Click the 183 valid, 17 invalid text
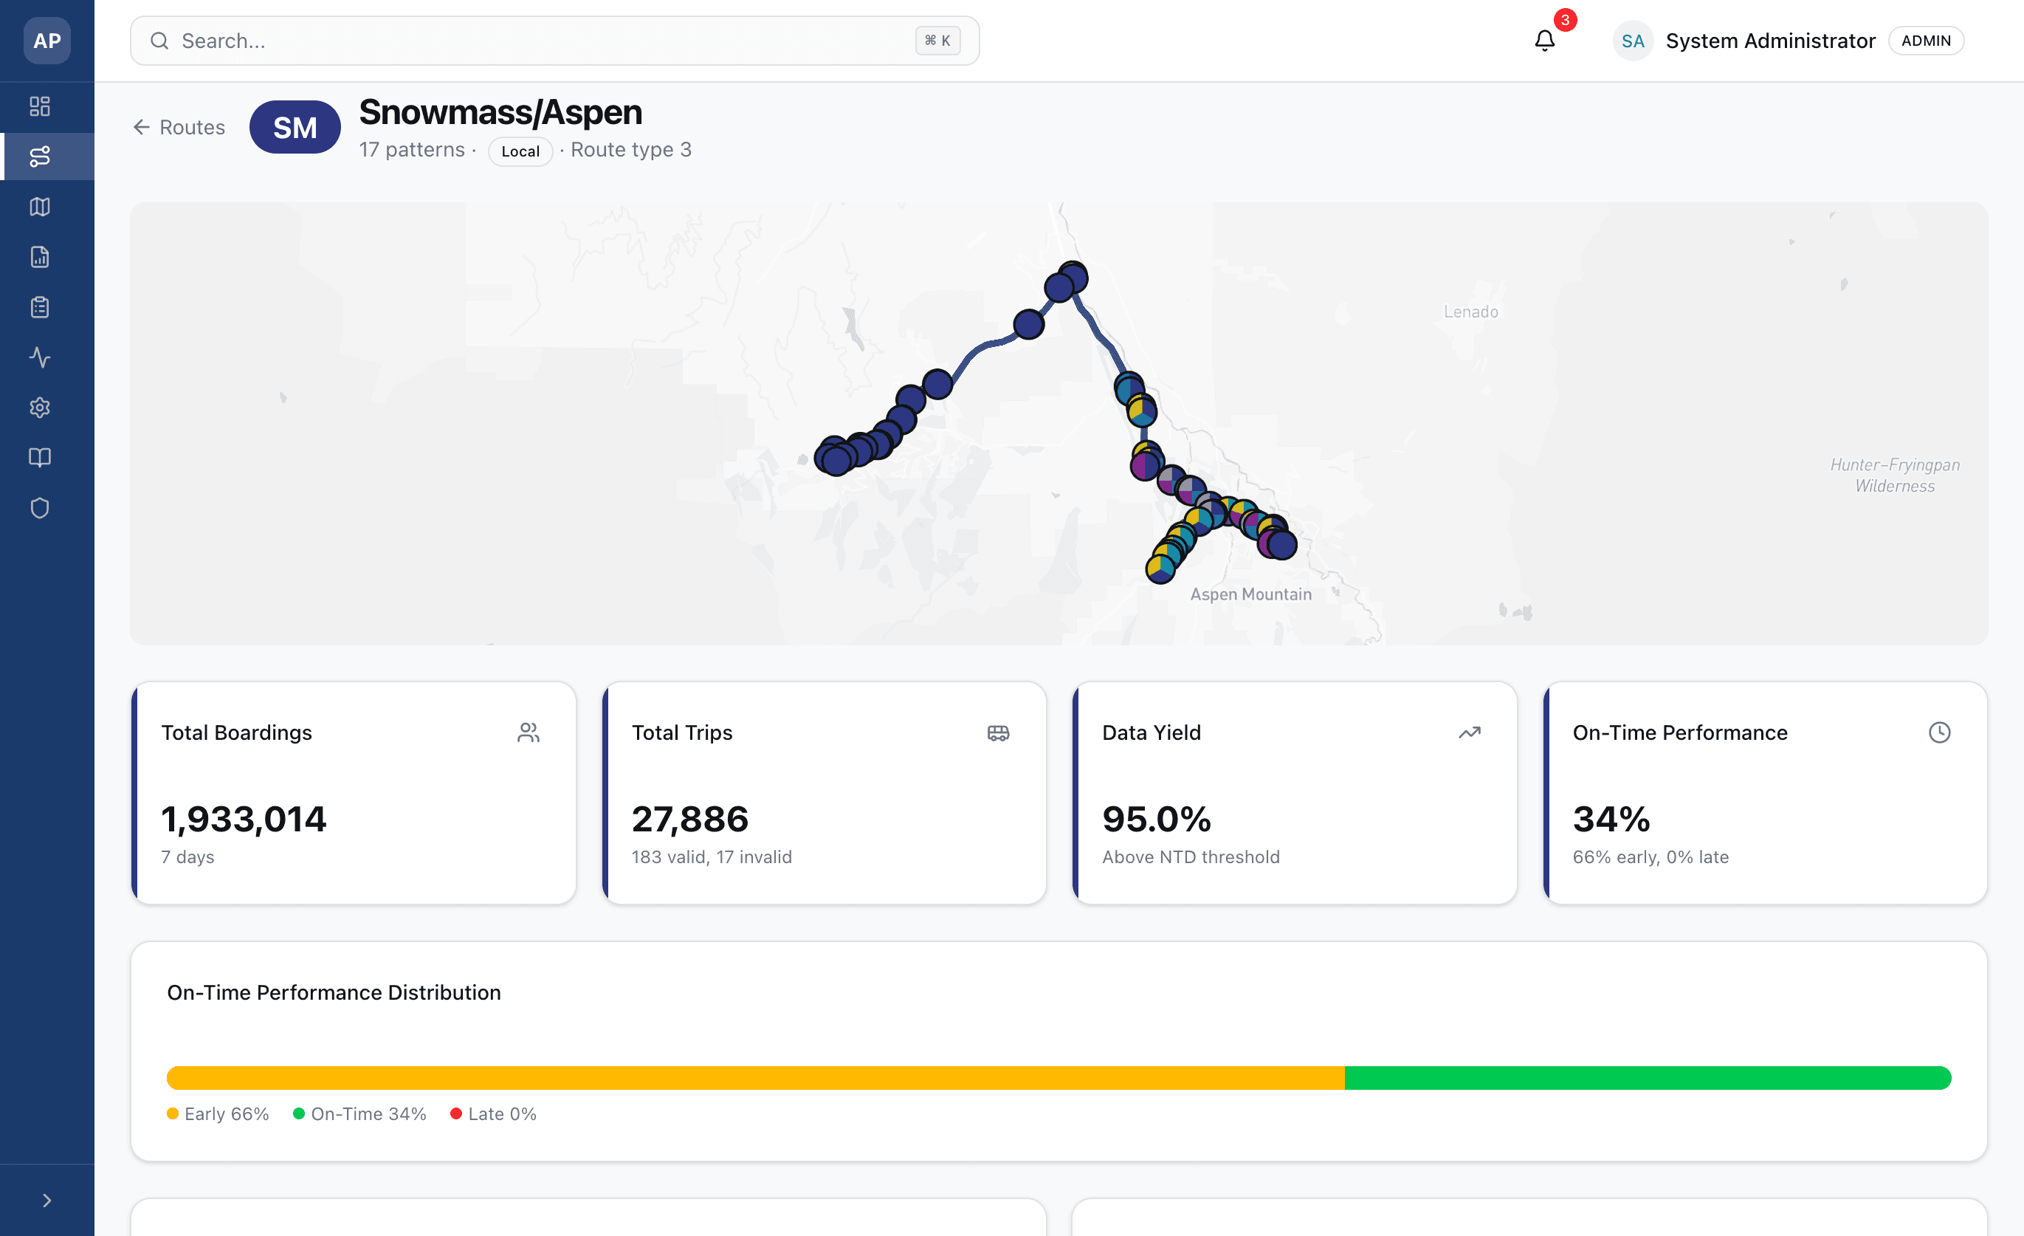Image resolution: width=2024 pixels, height=1236 pixels. (x=712, y=857)
